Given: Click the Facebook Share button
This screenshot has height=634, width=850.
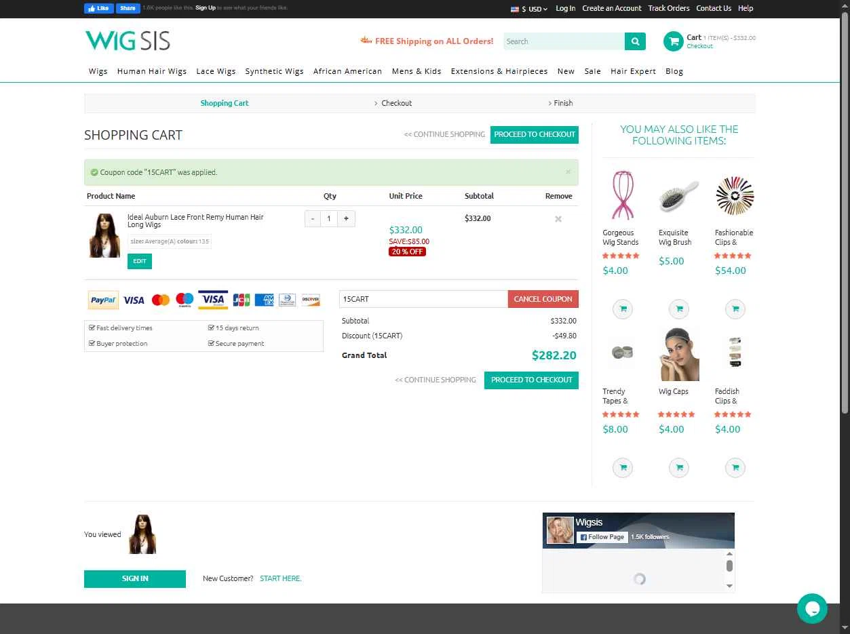Looking at the screenshot, I should pos(128,8).
